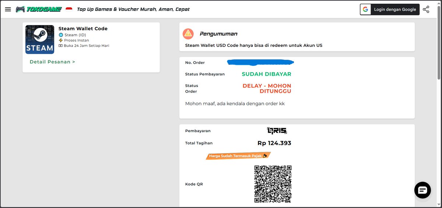Open the hamburger menu
This screenshot has width=442, height=208.
tap(8, 9)
